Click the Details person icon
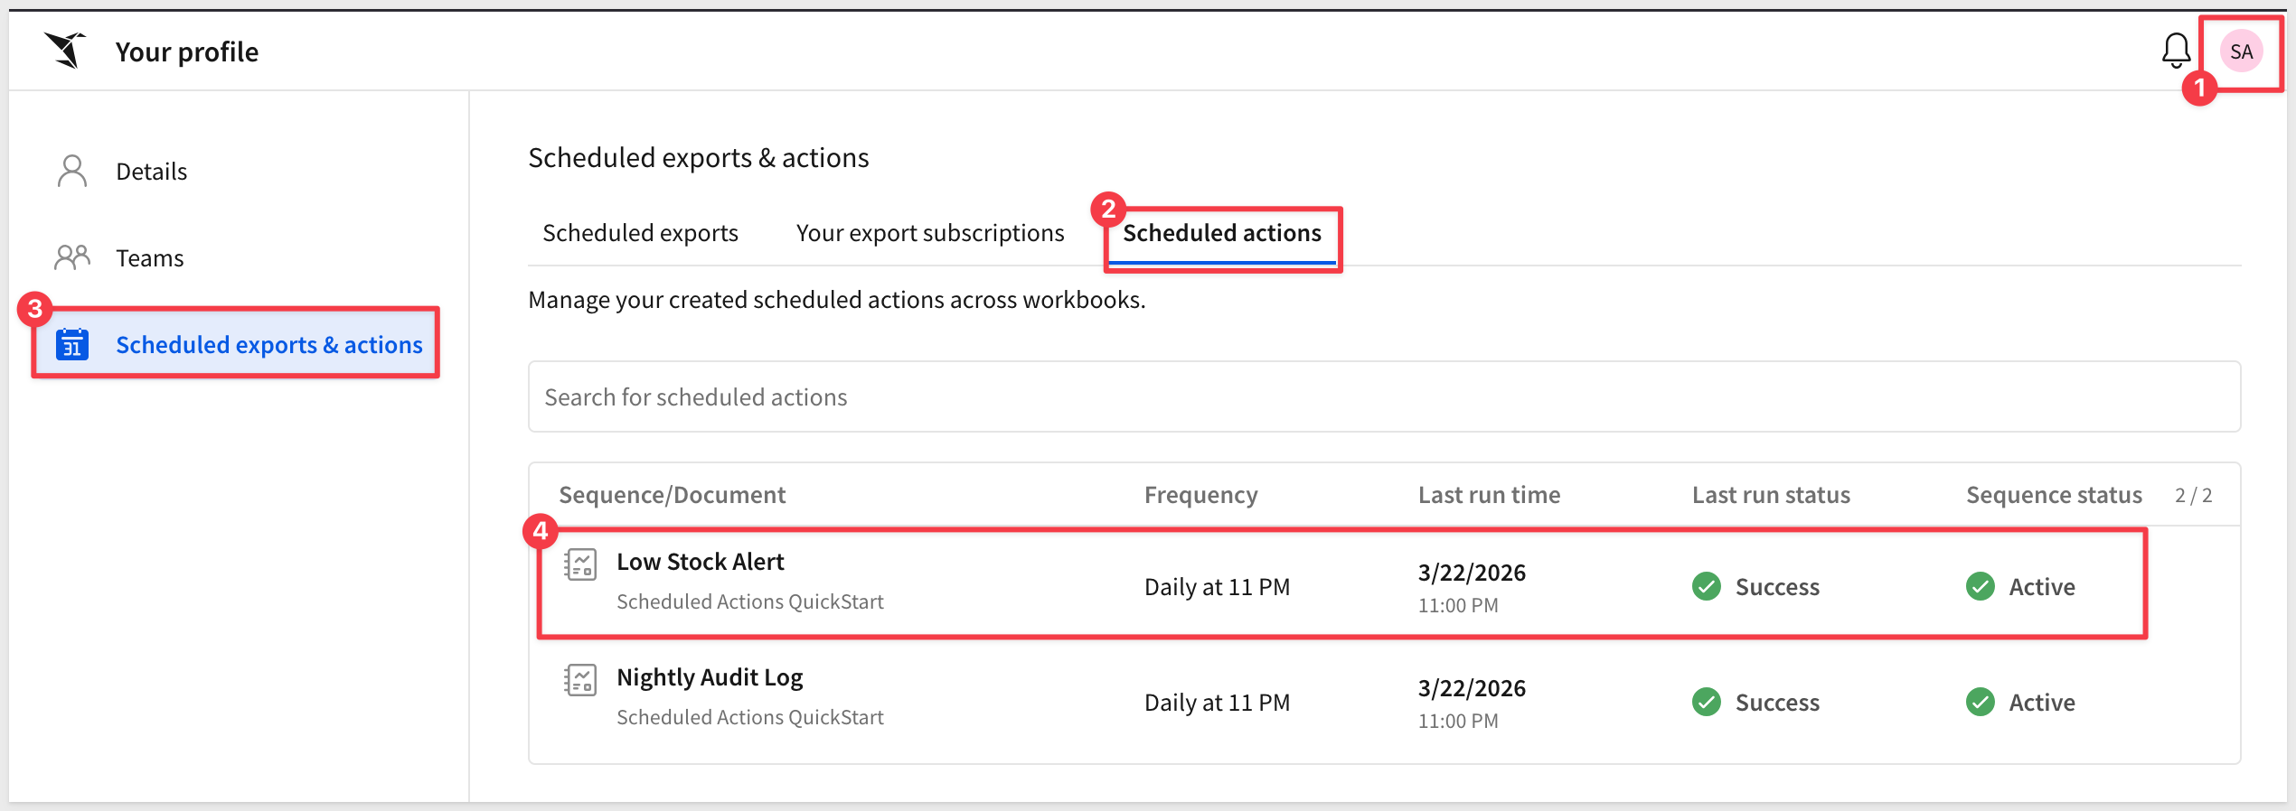 pos(72,171)
